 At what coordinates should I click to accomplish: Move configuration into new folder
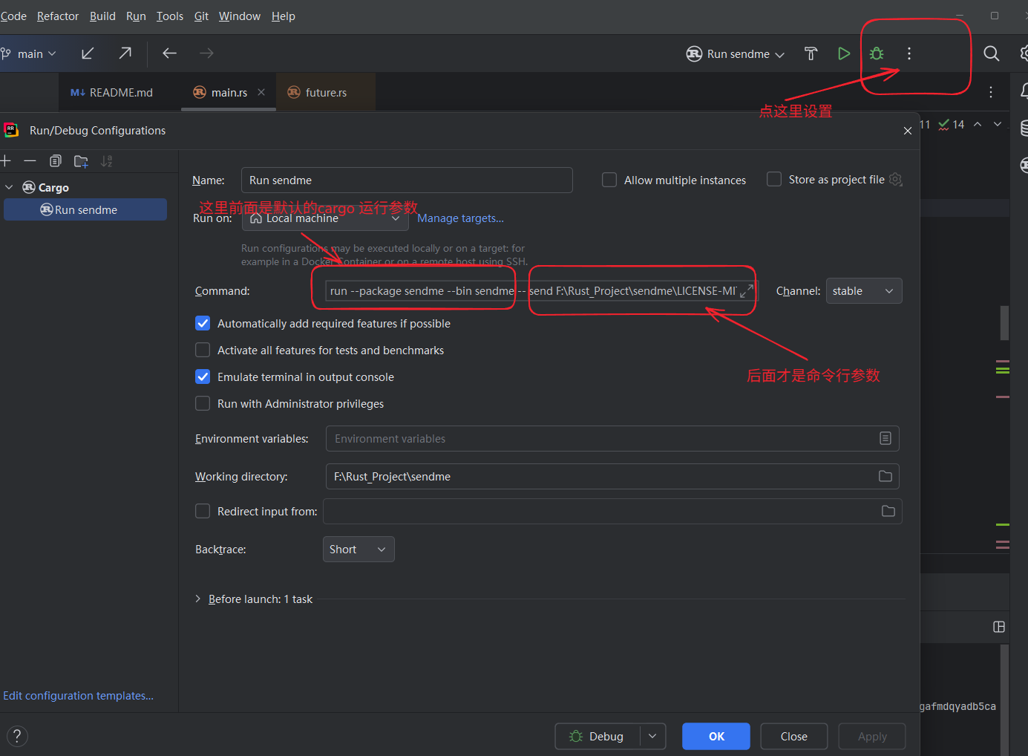point(81,161)
